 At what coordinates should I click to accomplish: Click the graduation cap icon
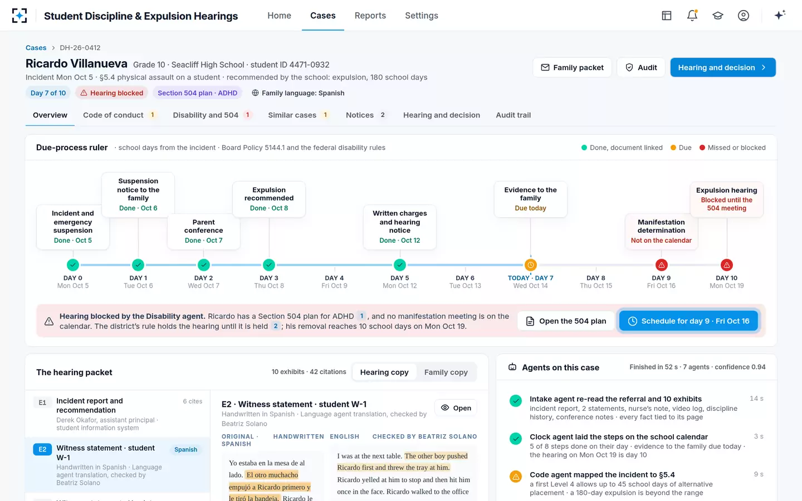[x=718, y=16]
